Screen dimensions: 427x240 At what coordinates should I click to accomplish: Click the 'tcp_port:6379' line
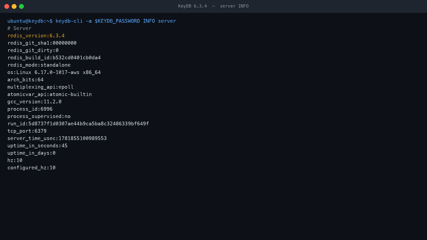click(27, 131)
